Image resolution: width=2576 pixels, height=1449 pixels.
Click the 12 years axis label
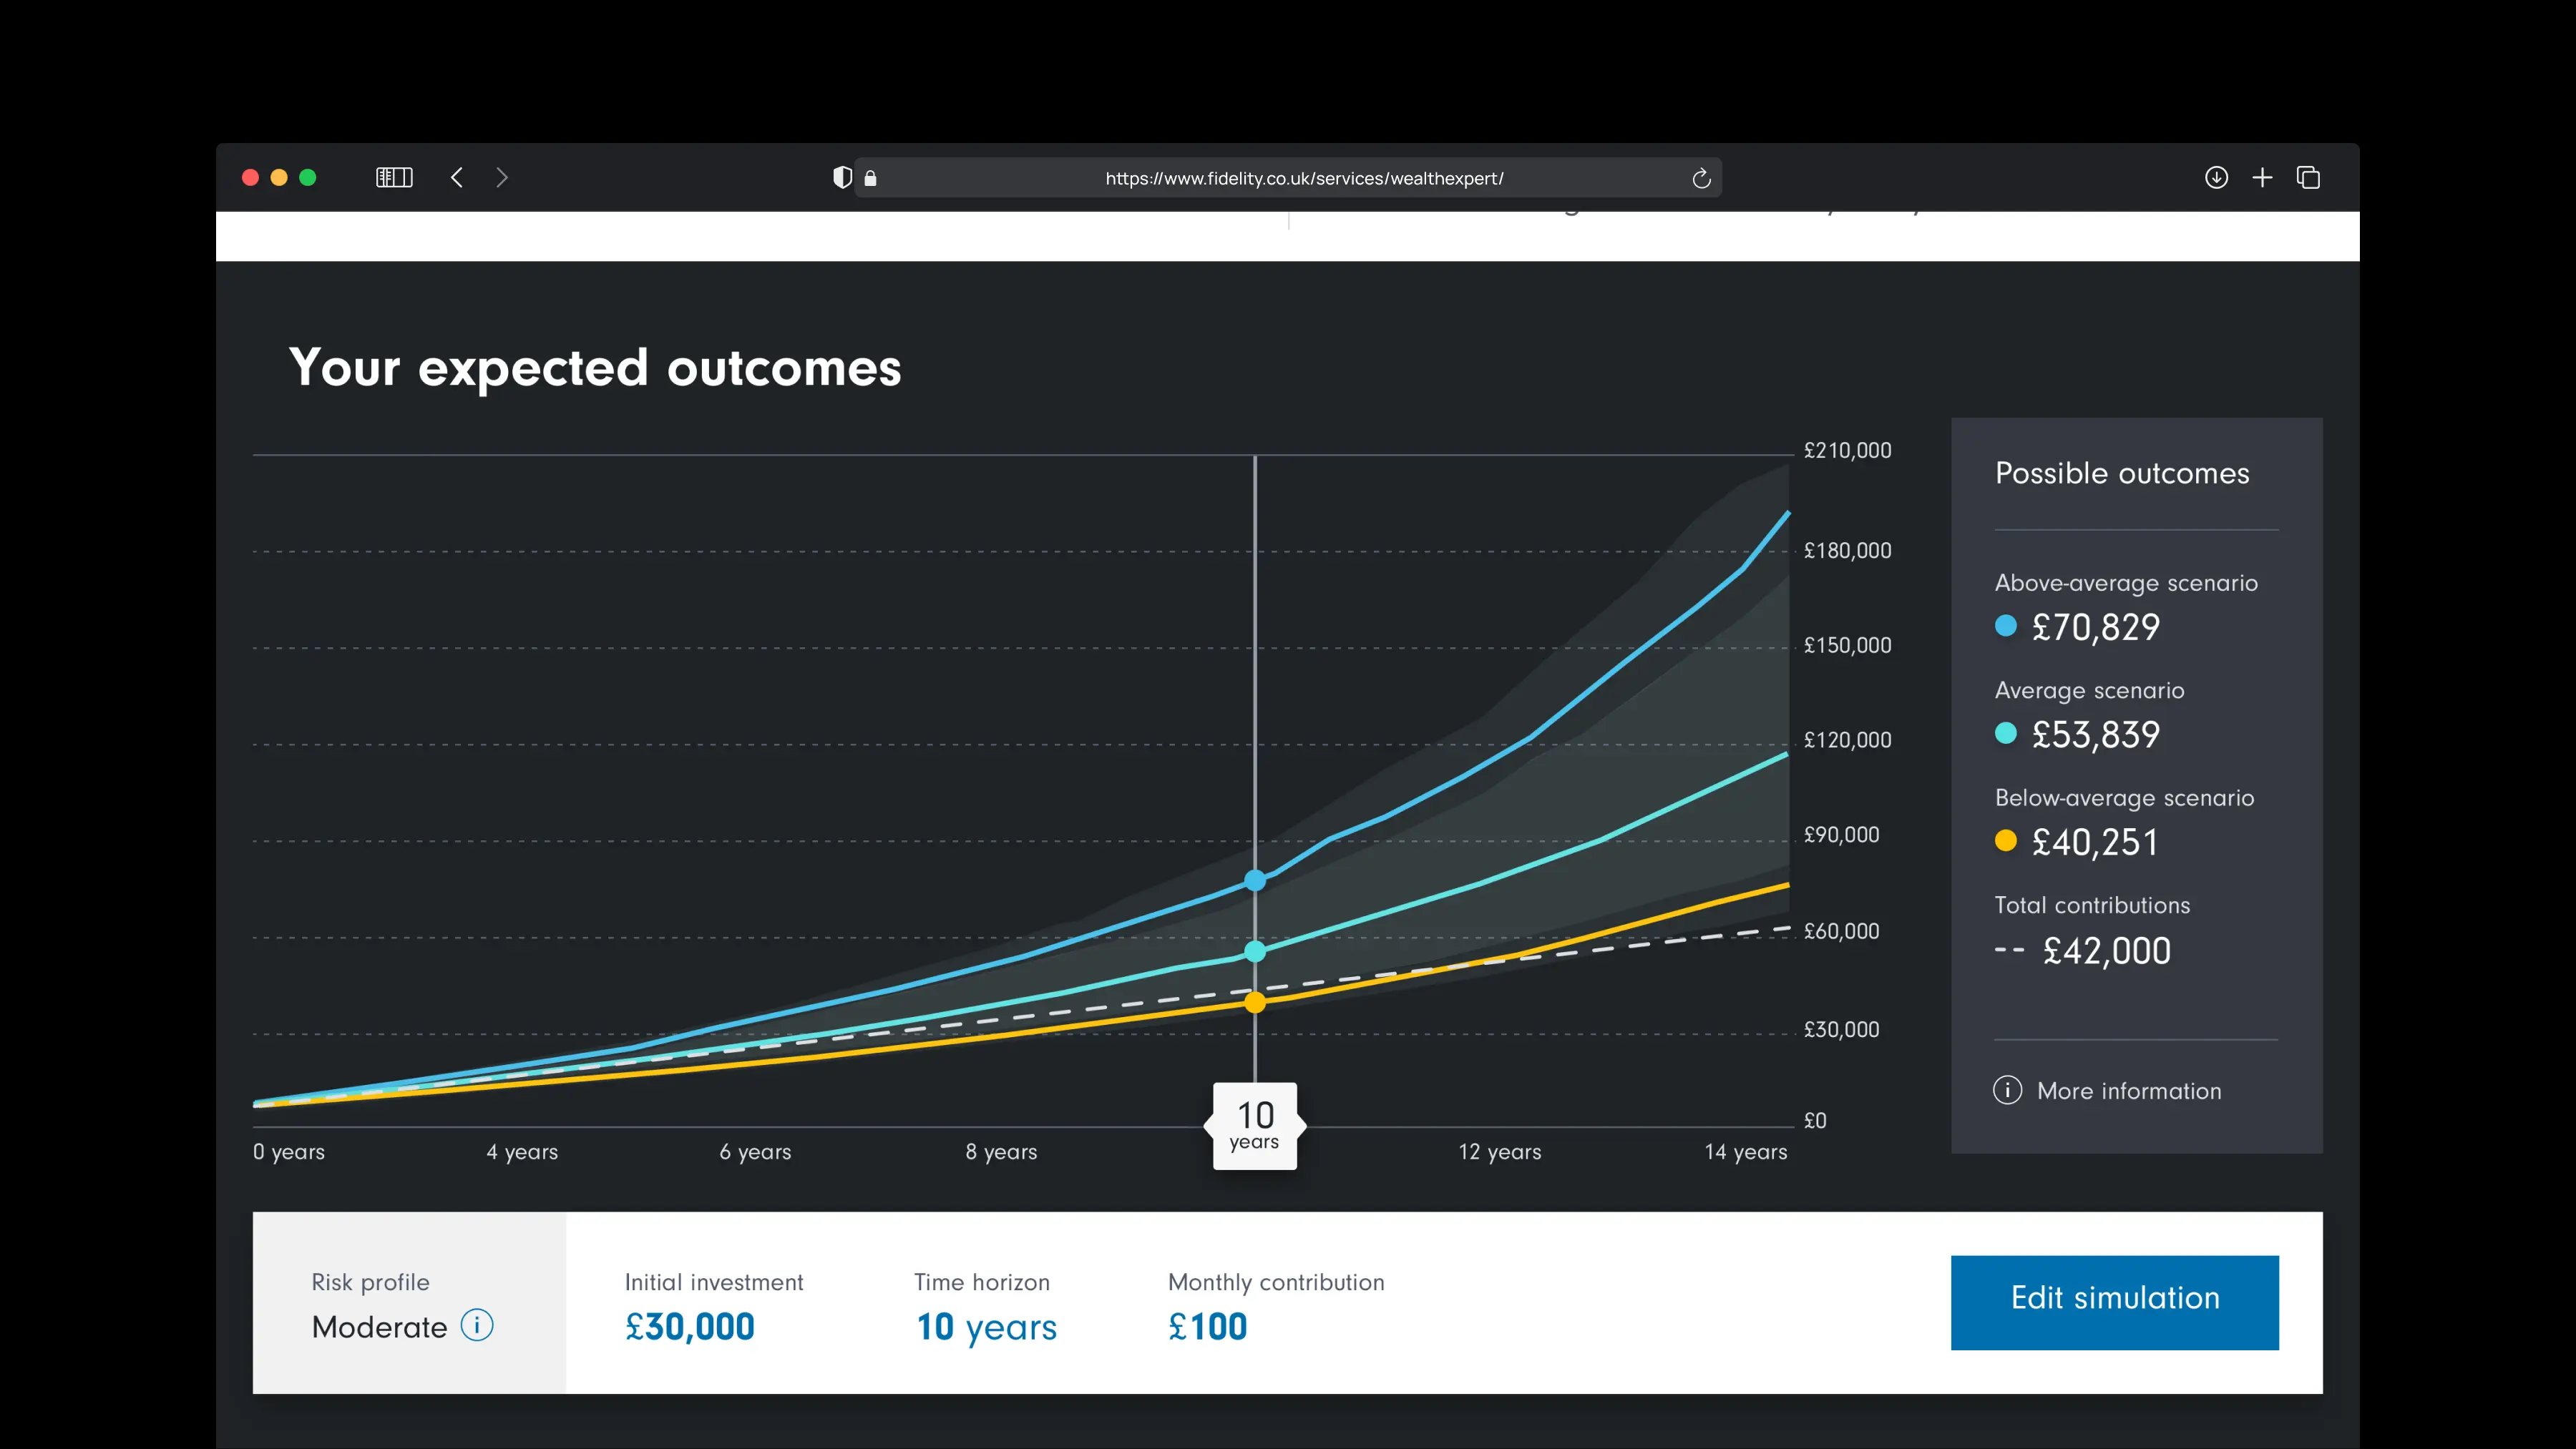[1499, 1152]
